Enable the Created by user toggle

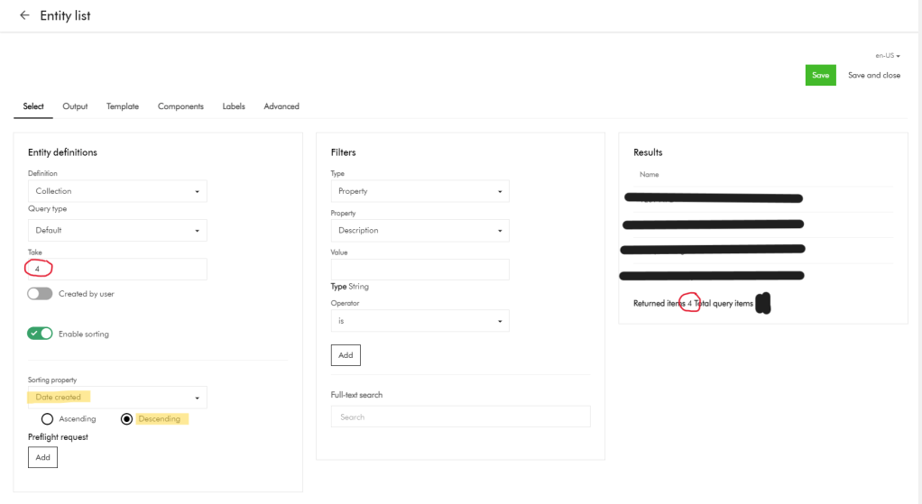[40, 294]
